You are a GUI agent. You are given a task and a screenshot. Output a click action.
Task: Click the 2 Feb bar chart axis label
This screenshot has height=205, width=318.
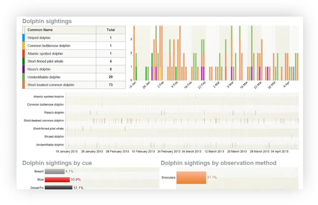(161, 84)
